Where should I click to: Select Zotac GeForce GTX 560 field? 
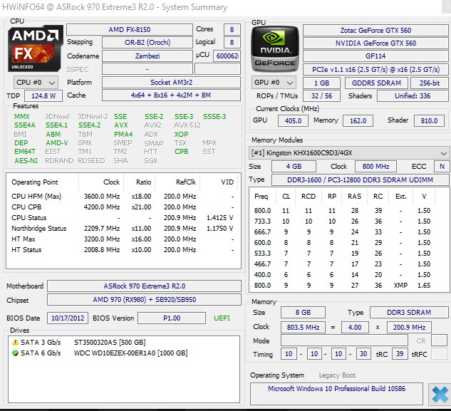coord(375,30)
